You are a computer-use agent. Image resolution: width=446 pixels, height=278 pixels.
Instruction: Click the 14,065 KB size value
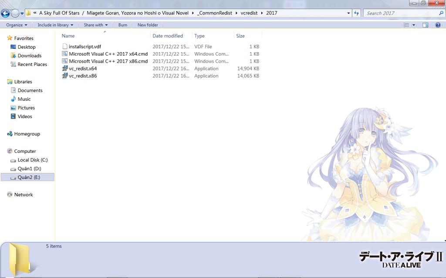[248, 76]
